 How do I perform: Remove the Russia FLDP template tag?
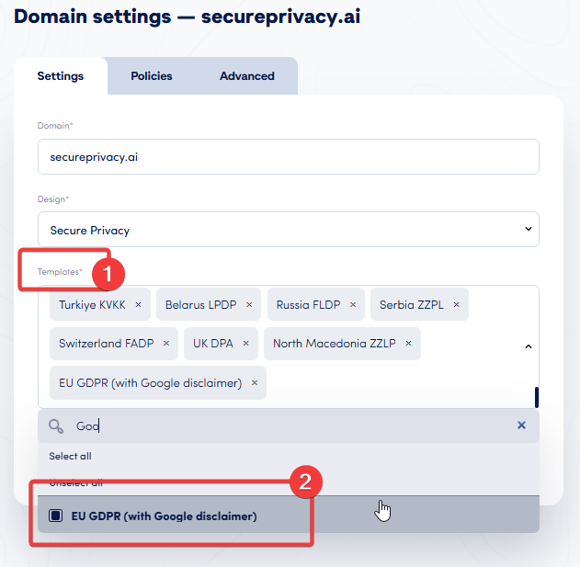[x=353, y=305]
